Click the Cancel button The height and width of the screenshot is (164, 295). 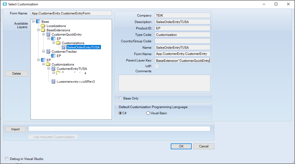pyautogui.click(x=204, y=146)
